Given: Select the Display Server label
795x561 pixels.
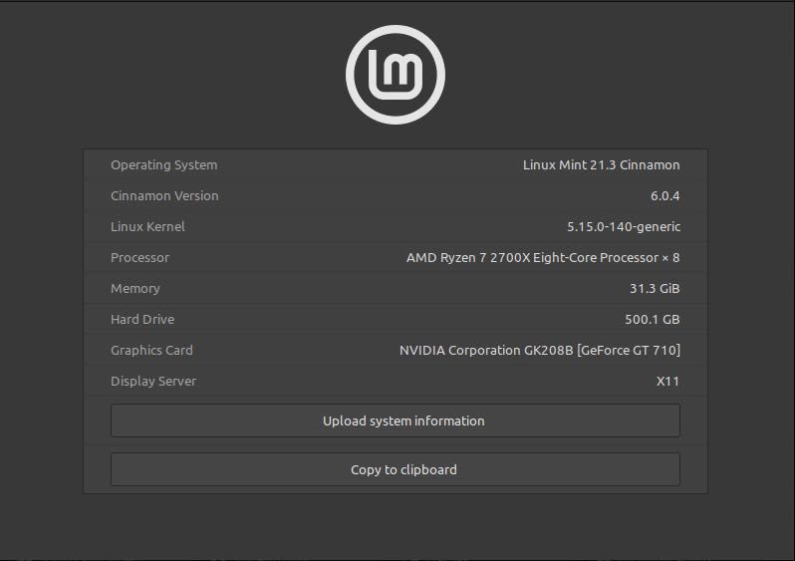Looking at the screenshot, I should tap(153, 382).
